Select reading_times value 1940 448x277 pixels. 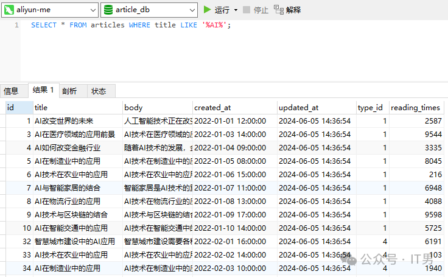pyautogui.click(x=416, y=268)
